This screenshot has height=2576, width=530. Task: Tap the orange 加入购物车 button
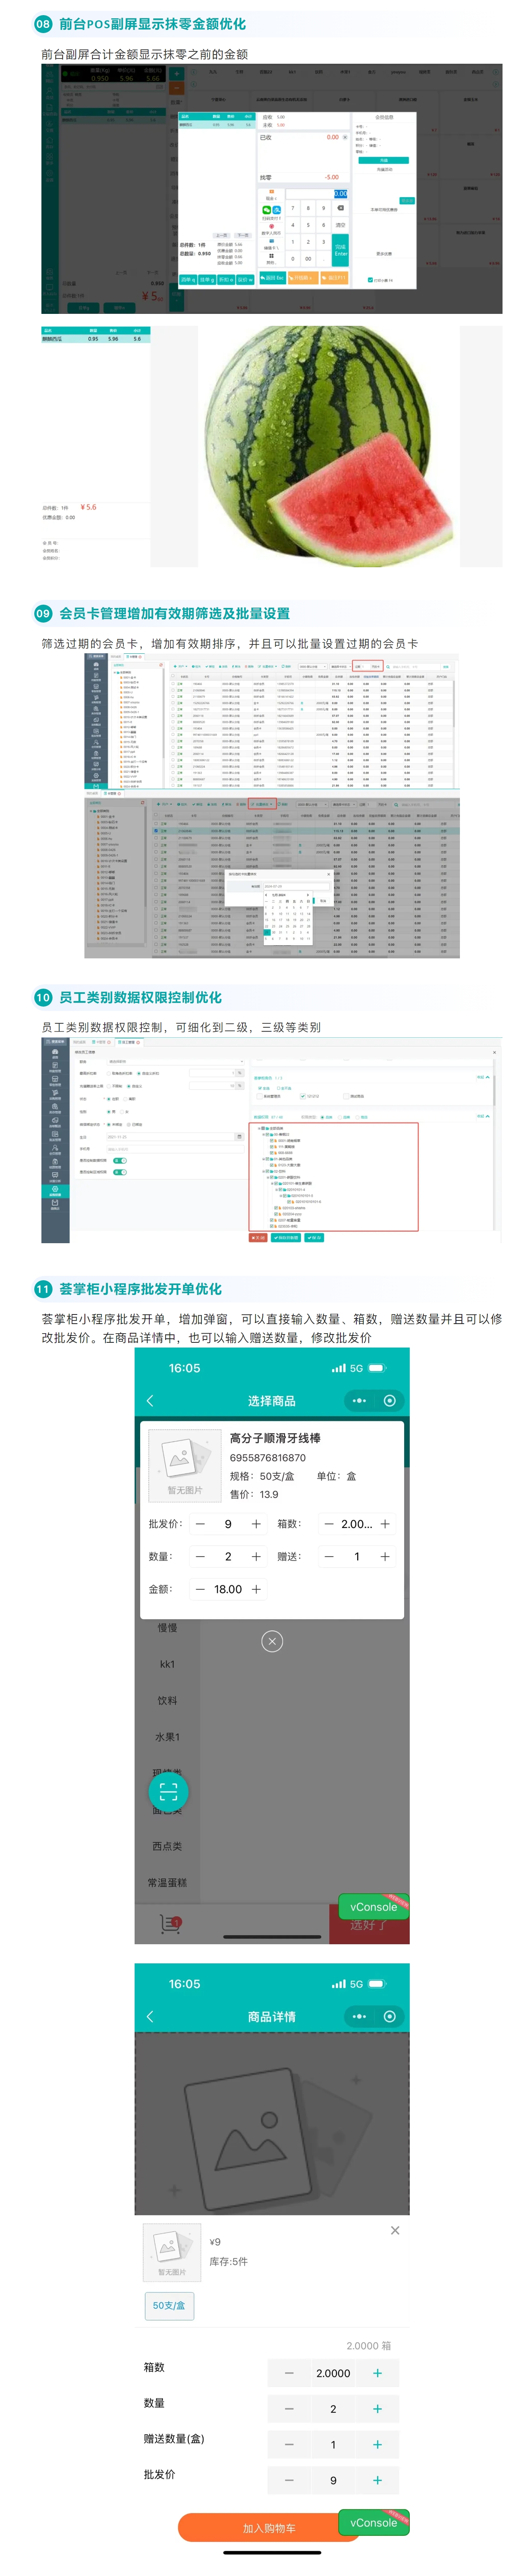269,2528
